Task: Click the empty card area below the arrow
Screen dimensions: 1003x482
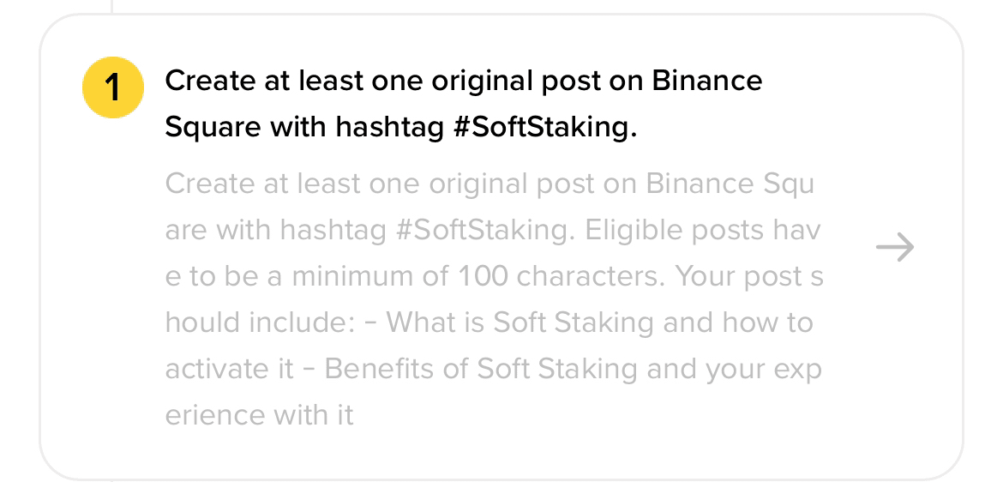Action: click(895, 371)
